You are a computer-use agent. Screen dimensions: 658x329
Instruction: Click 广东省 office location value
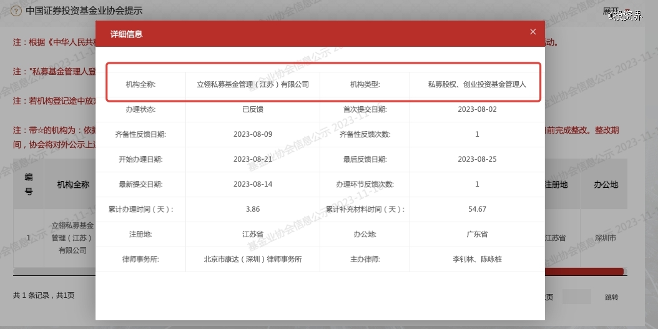pos(477,234)
